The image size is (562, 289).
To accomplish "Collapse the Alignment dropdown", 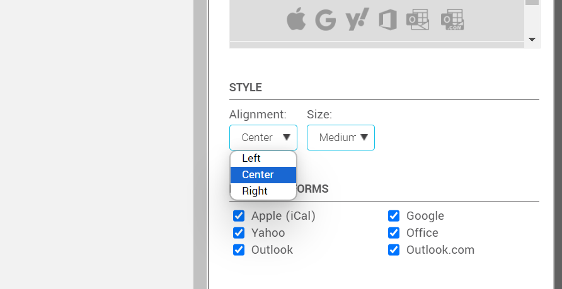I will (x=263, y=138).
